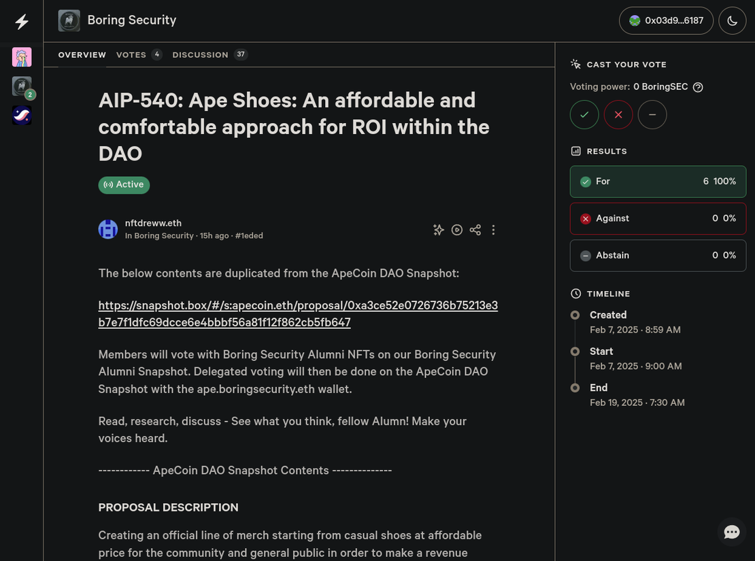The width and height of the screenshot is (755, 561).
Task: Click the #1eded proposal ID text
Action: click(x=249, y=236)
